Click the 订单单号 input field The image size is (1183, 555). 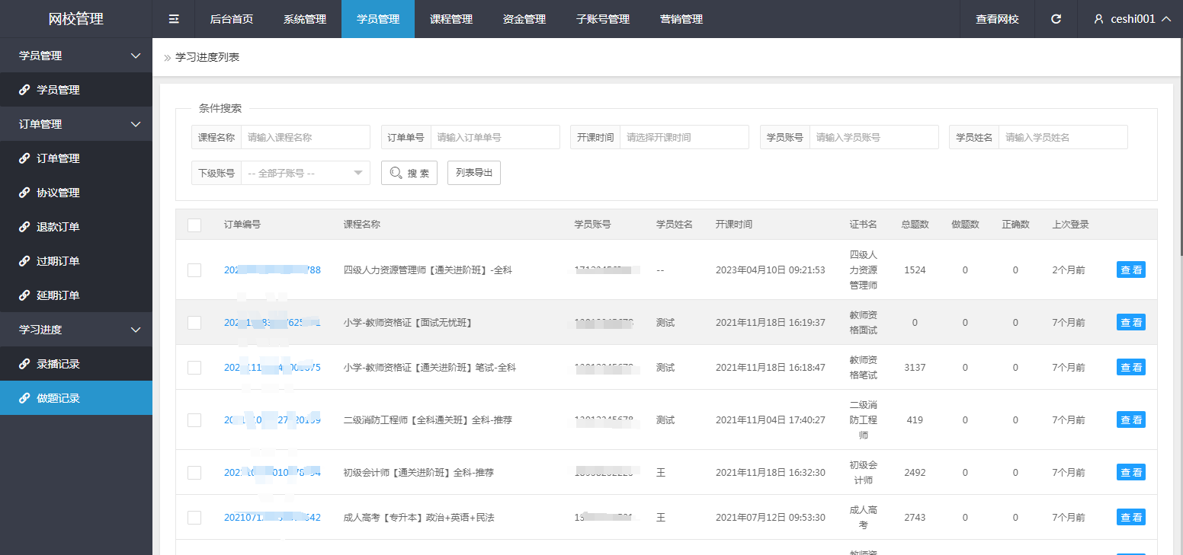coord(495,137)
